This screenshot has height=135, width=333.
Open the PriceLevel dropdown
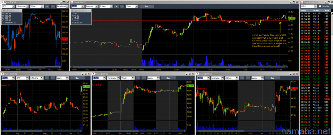tap(62, 6)
